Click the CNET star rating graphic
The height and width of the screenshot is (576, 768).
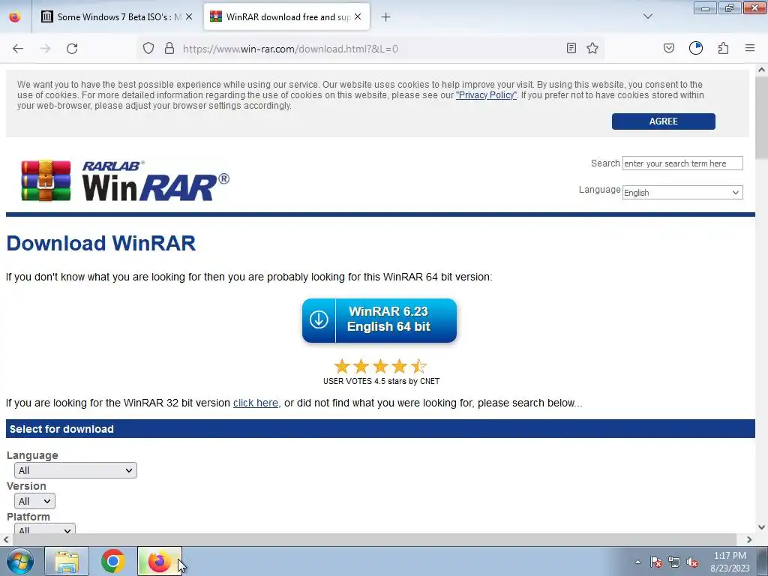[x=380, y=366]
